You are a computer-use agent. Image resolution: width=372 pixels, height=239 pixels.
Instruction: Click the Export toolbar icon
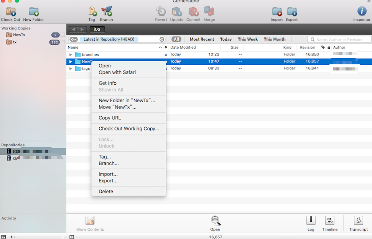(291, 11)
